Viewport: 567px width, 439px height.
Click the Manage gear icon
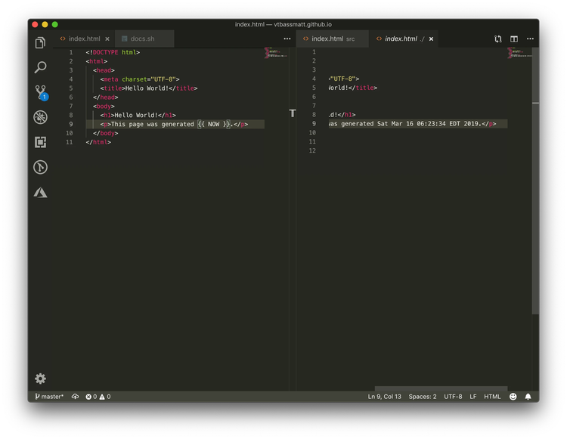pos(41,379)
